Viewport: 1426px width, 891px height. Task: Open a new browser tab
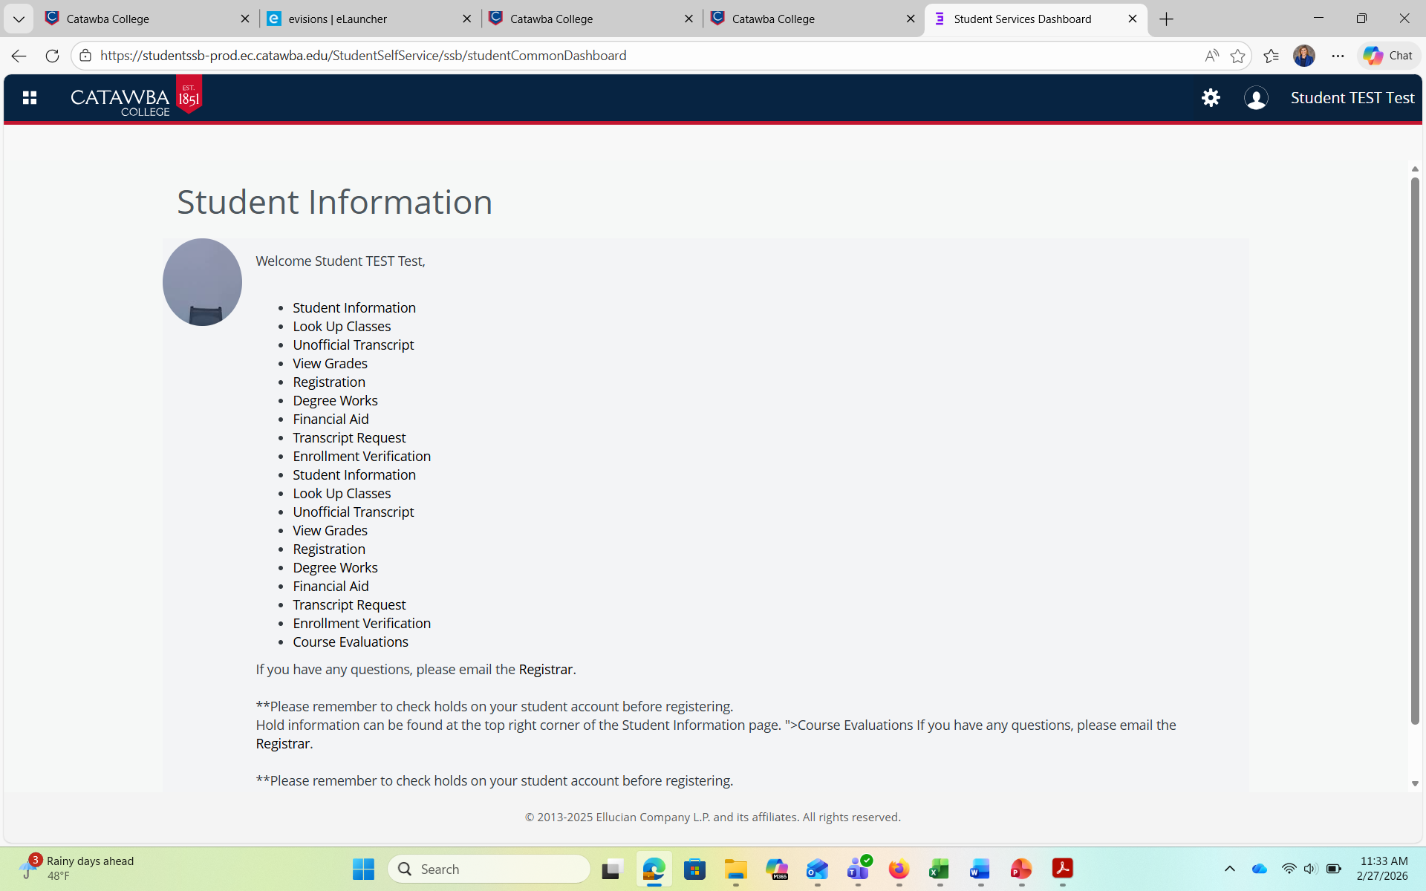tap(1166, 19)
